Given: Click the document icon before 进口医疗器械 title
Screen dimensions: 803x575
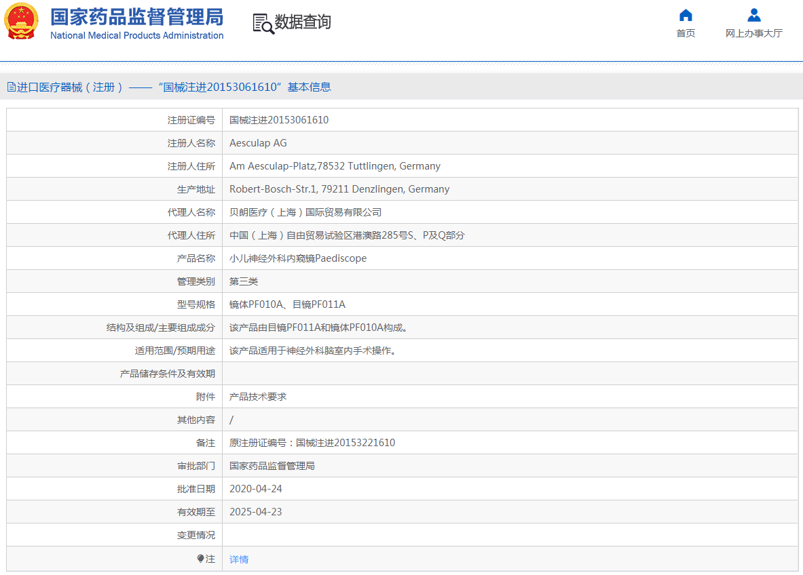Looking at the screenshot, I should [11, 87].
